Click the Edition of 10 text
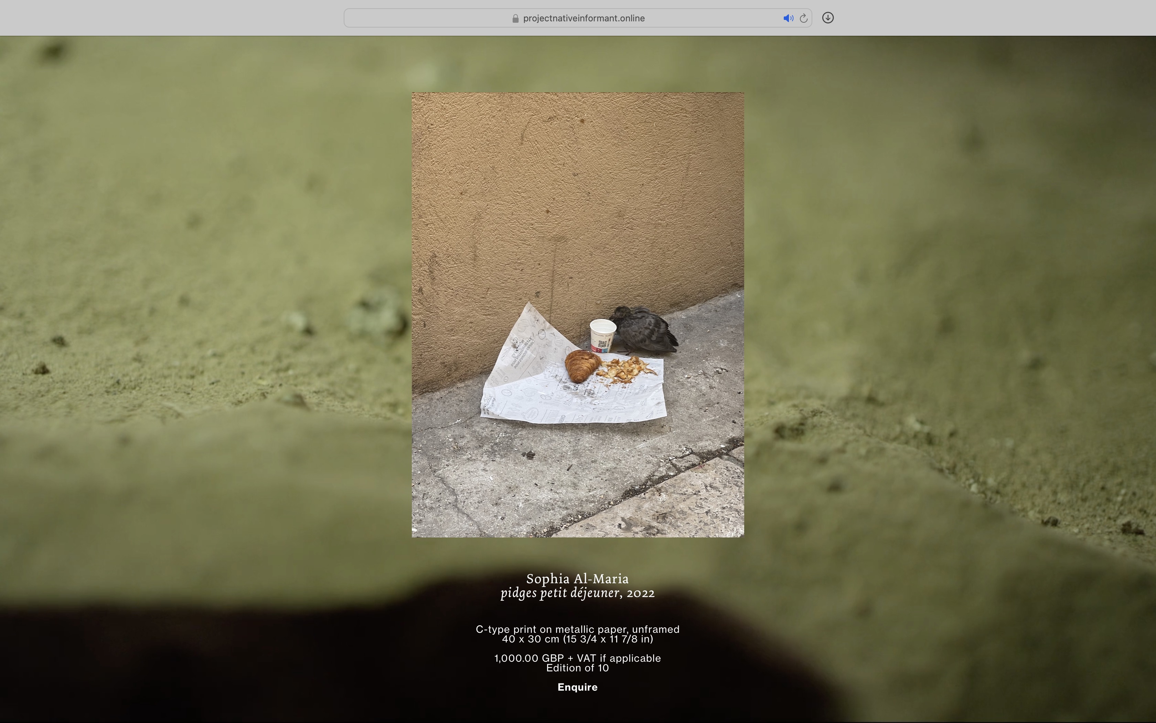Screen dimensions: 1156x723 click(578, 668)
